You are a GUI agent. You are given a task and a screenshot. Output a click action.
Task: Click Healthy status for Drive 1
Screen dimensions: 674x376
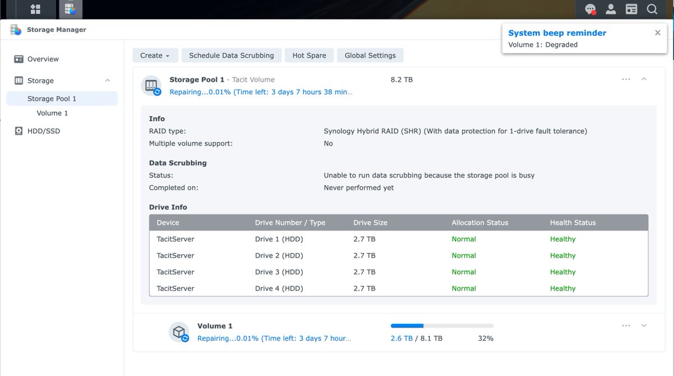tap(563, 239)
